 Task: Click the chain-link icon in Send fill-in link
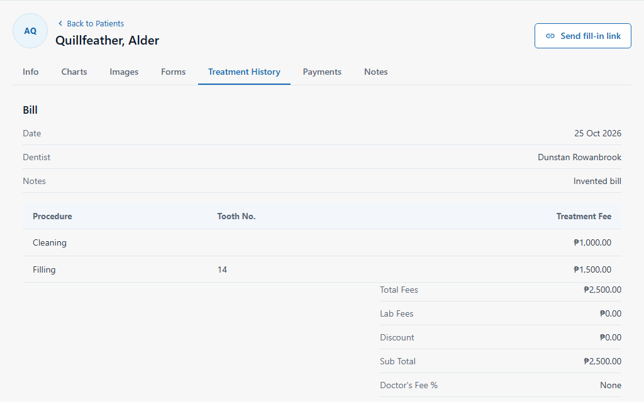[x=550, y=36]
